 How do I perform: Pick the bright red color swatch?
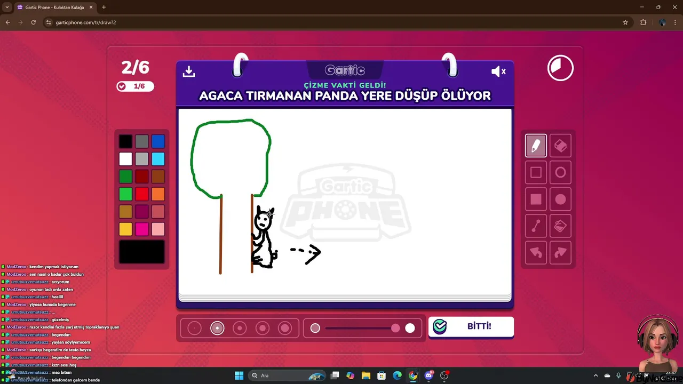[141, 194]
